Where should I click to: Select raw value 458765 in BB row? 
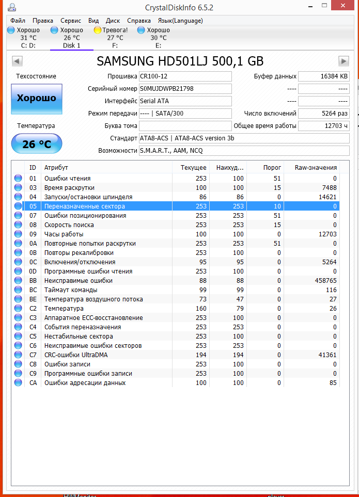326,281
